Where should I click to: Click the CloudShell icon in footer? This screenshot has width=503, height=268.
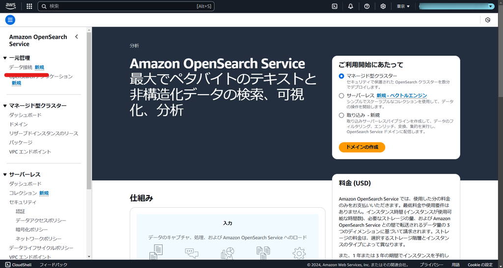8,265
